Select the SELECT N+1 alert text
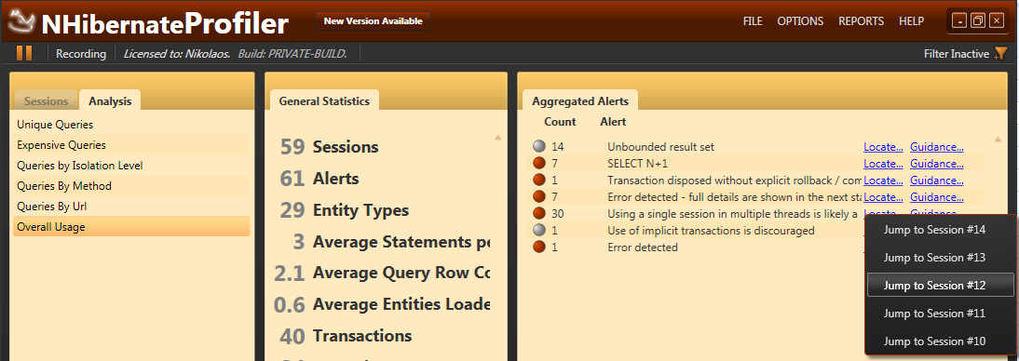Screen dimensions: 1019x361 (x=637, y=164)
